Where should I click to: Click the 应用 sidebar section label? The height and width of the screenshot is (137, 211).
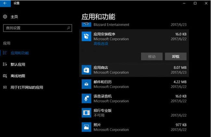[x=6, y=43]
